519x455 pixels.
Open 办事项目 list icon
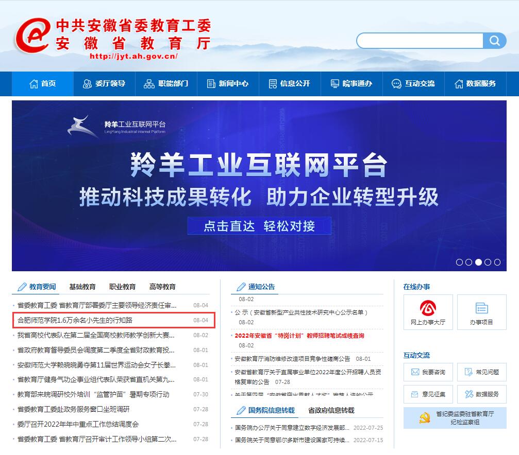point(481,312)
